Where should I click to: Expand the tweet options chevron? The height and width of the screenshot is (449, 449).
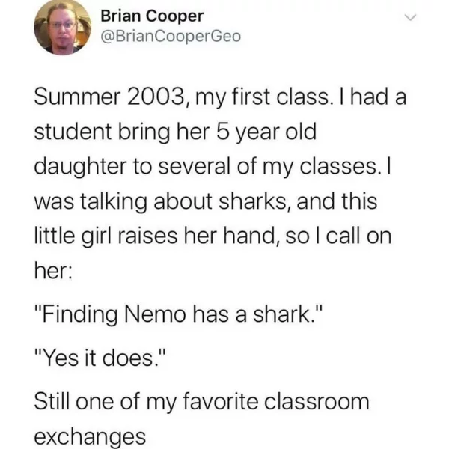click(x=410, y=18)
